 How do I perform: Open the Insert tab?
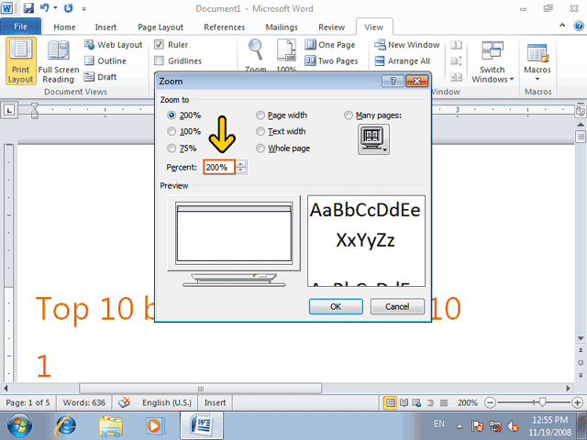pyautogui.click(x=105, y=27)
